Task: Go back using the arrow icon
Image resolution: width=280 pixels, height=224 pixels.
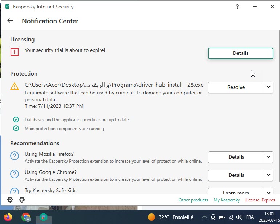Action: (x=10, y=21)
